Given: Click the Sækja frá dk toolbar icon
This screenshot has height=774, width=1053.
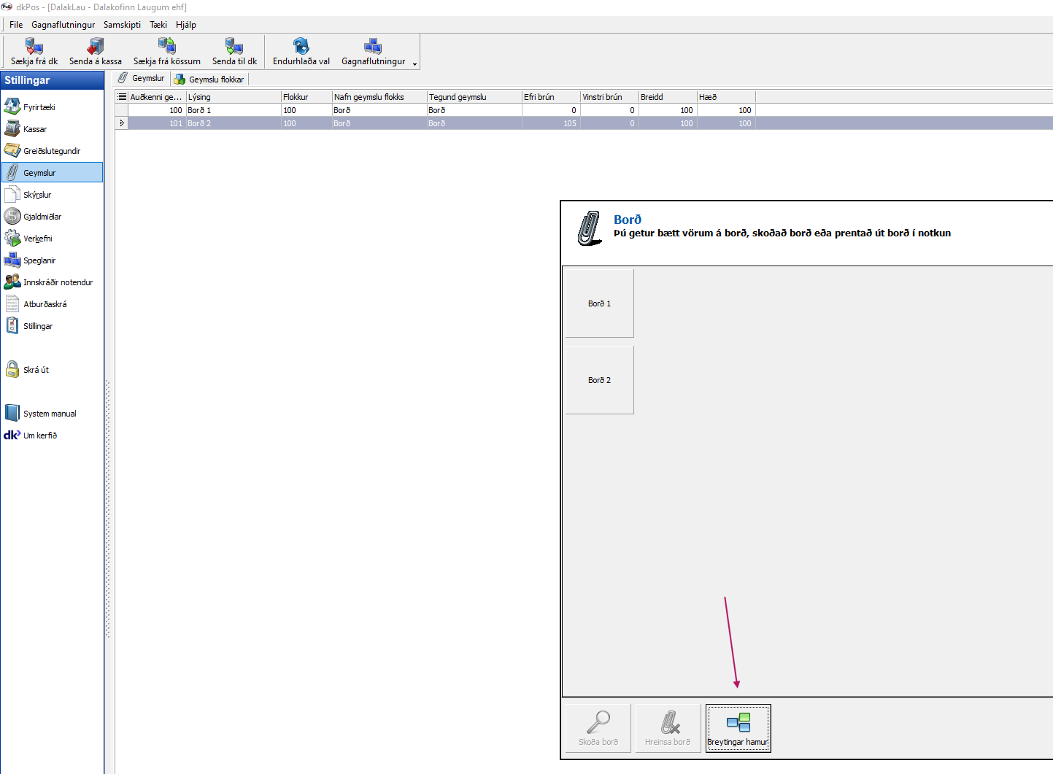Looking at the screenshot, I should tap(34, 47).
